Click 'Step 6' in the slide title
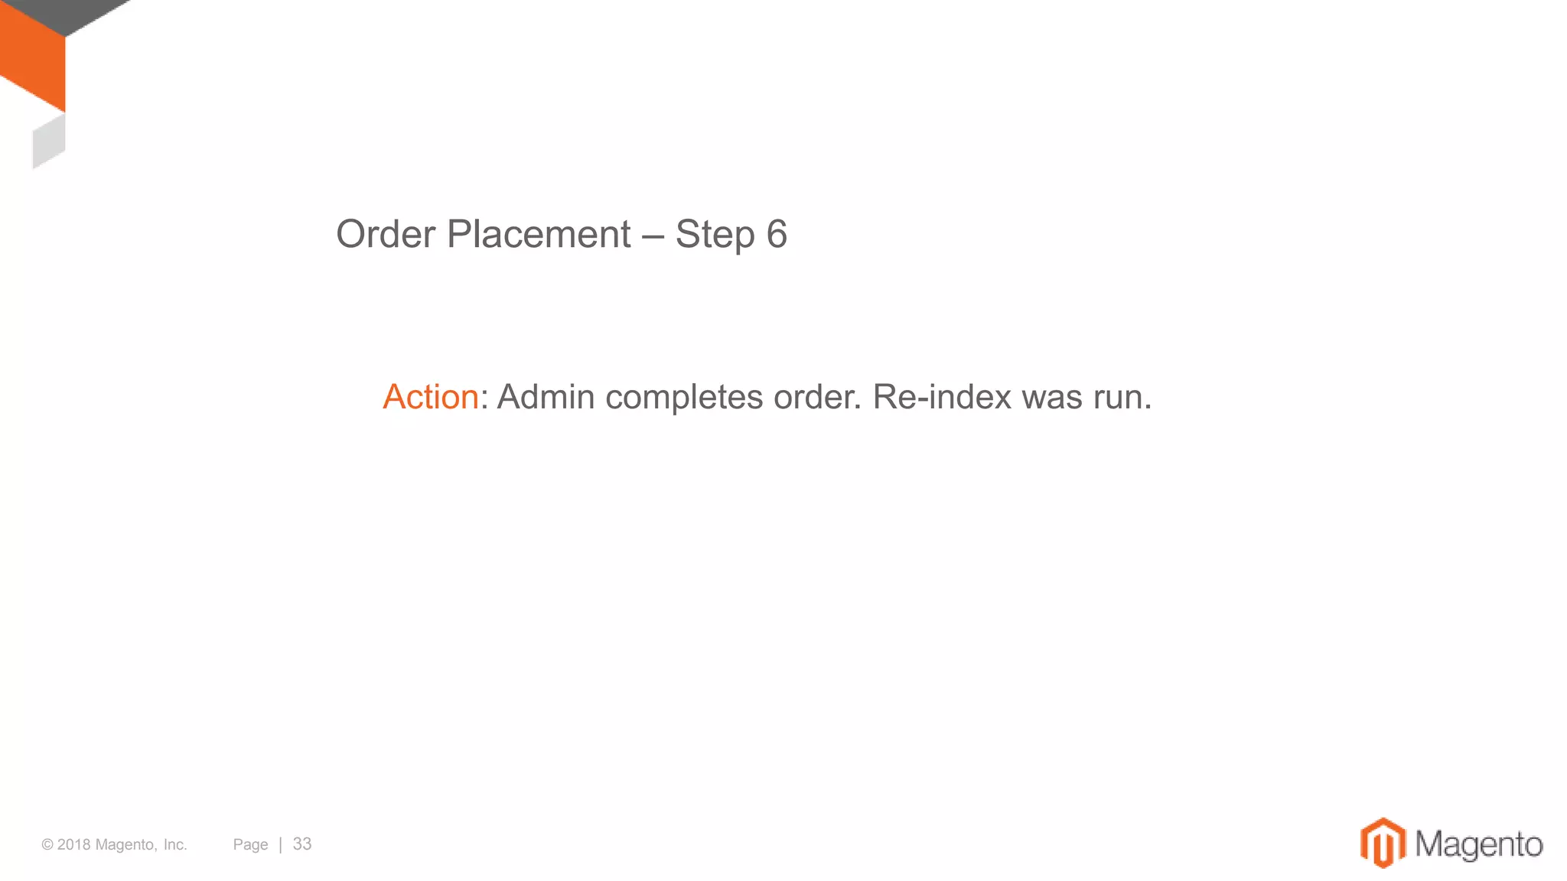Viewport: 1567px width, 881px height. click(x=731, y=234)
